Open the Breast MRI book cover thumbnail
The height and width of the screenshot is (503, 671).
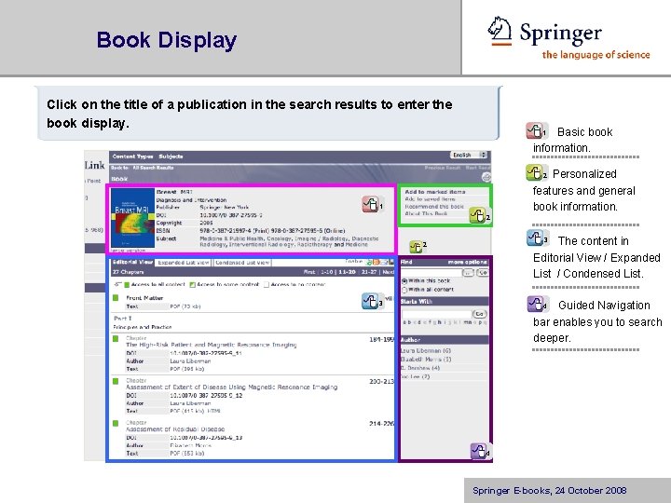click(132, 218)
